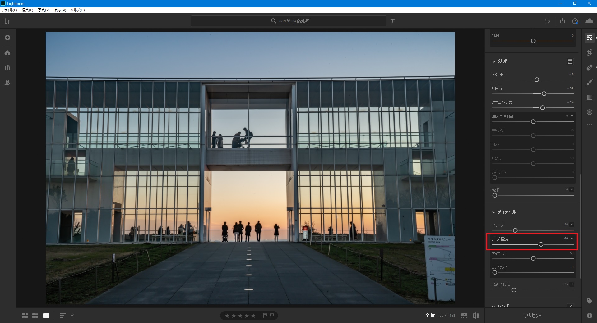Switch to single photo detail view
Viewport: 597px width, 323px height.
46,316
